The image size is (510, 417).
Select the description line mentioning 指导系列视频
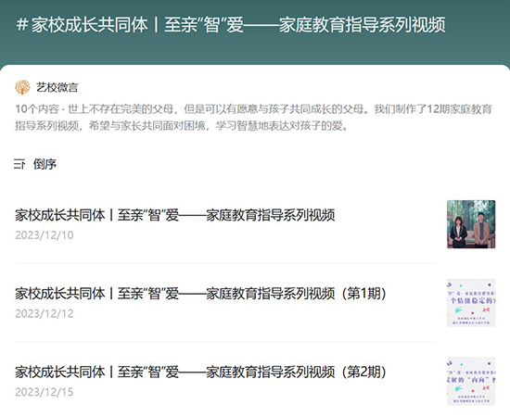(x=182, y=126)
